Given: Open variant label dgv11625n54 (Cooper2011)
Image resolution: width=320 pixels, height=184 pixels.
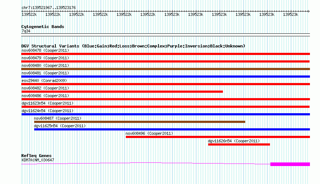Looking at the screenshot, I should click(x=60, y=126).
